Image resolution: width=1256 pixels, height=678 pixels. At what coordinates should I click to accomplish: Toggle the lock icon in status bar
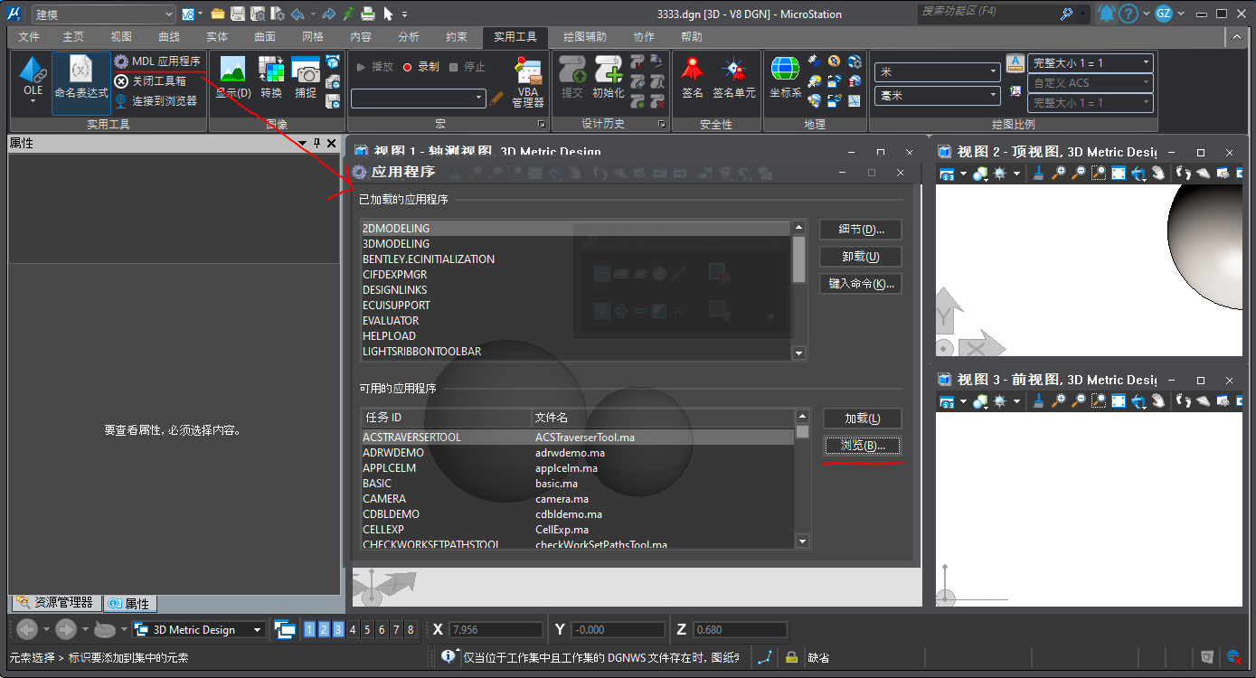791,658
